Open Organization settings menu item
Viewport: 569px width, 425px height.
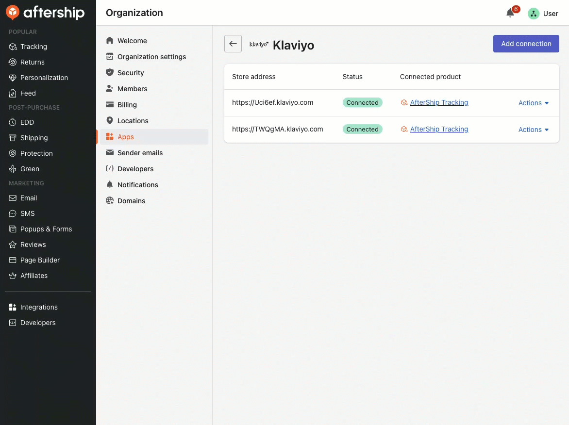(154, 57)
